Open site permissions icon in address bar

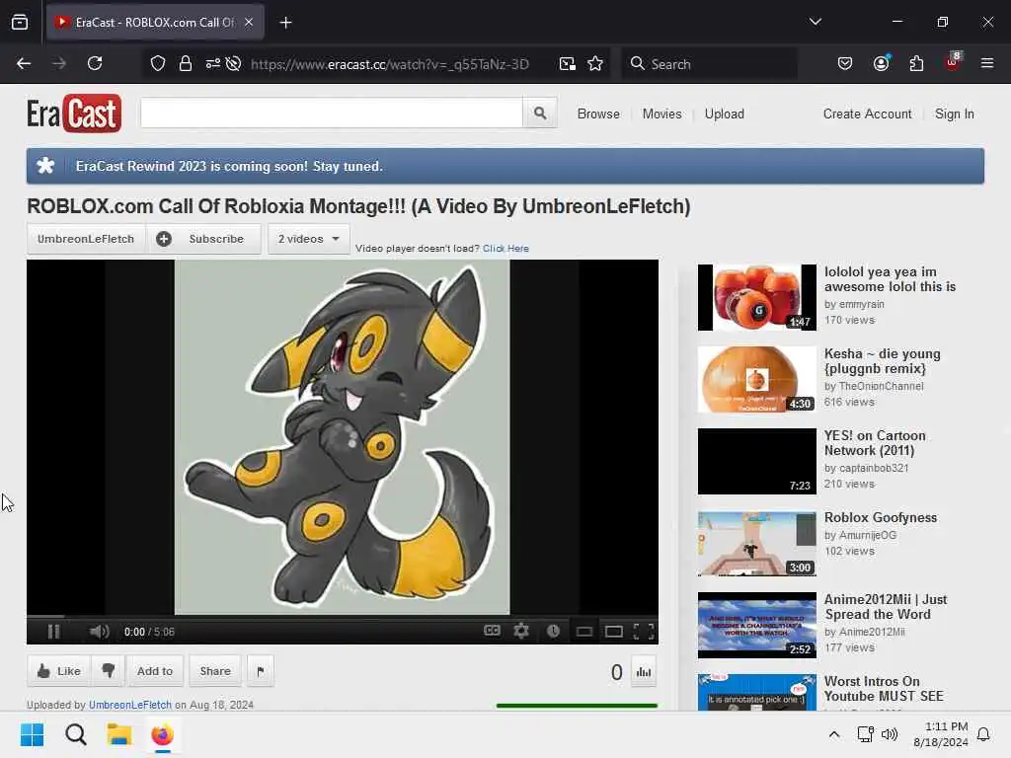point(213,63)
